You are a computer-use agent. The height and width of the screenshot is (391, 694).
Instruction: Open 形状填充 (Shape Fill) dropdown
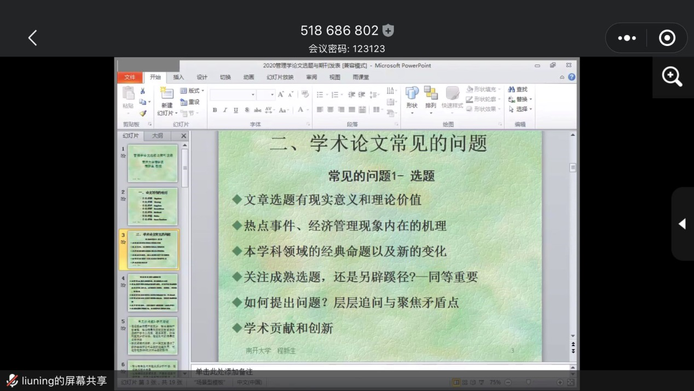[483, 89]
